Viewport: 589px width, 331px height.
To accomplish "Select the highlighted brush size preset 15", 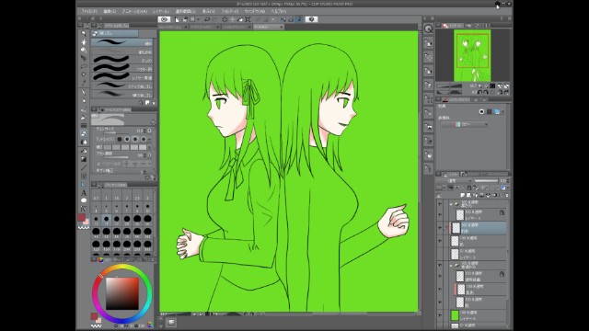I will [x=107, y=220].
